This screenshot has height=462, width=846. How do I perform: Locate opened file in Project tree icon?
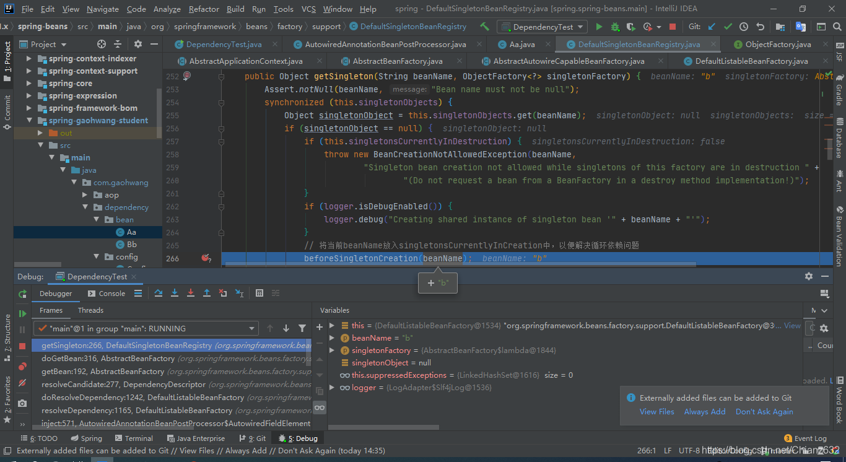[x=102, y=44]
